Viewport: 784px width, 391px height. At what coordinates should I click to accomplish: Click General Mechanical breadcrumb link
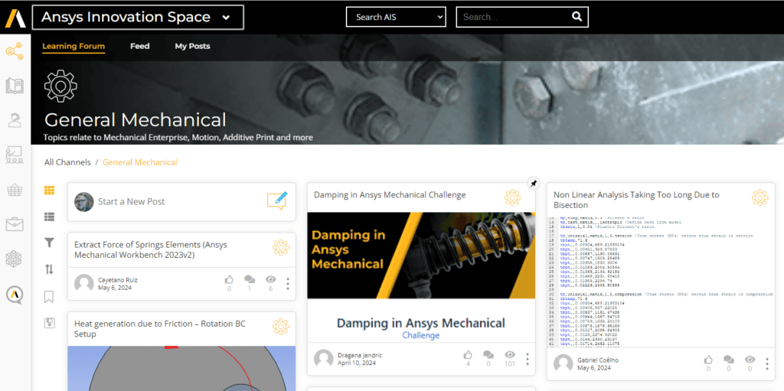[140, 162]
